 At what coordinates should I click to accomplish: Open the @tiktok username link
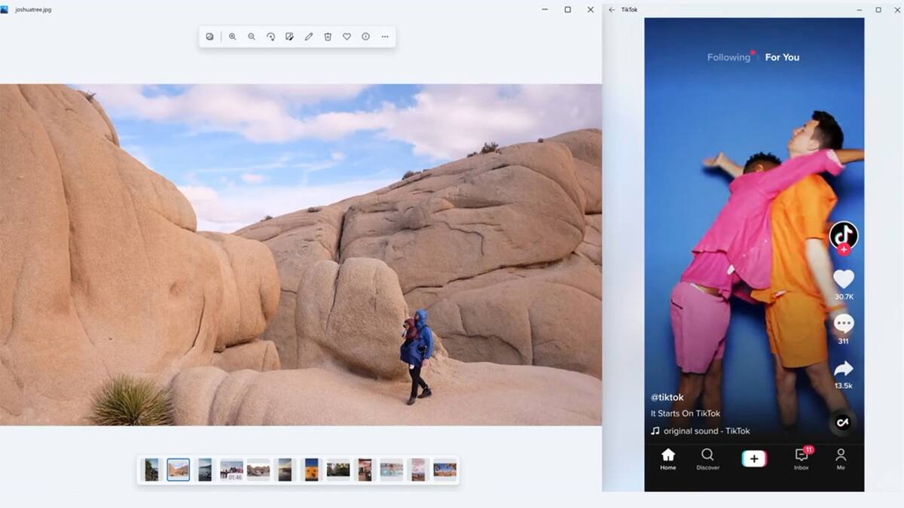[x=667, y=397]
